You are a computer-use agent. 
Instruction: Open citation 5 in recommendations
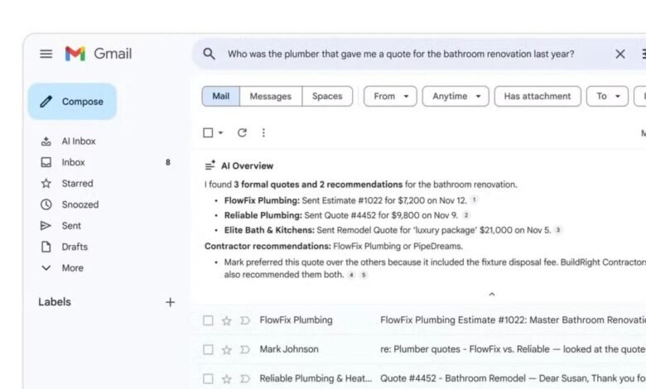[364, 275]
